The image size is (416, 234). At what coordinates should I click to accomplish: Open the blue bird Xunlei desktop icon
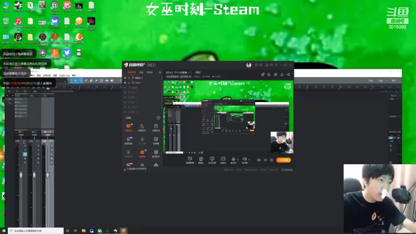point(67,53)
